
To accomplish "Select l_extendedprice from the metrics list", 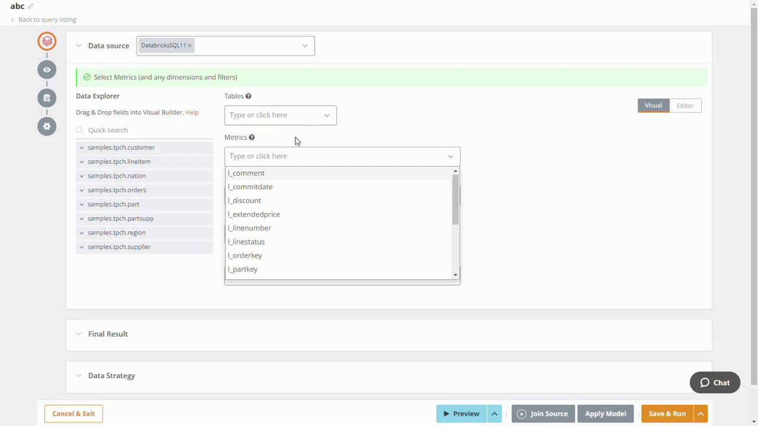I will point(254,214).
